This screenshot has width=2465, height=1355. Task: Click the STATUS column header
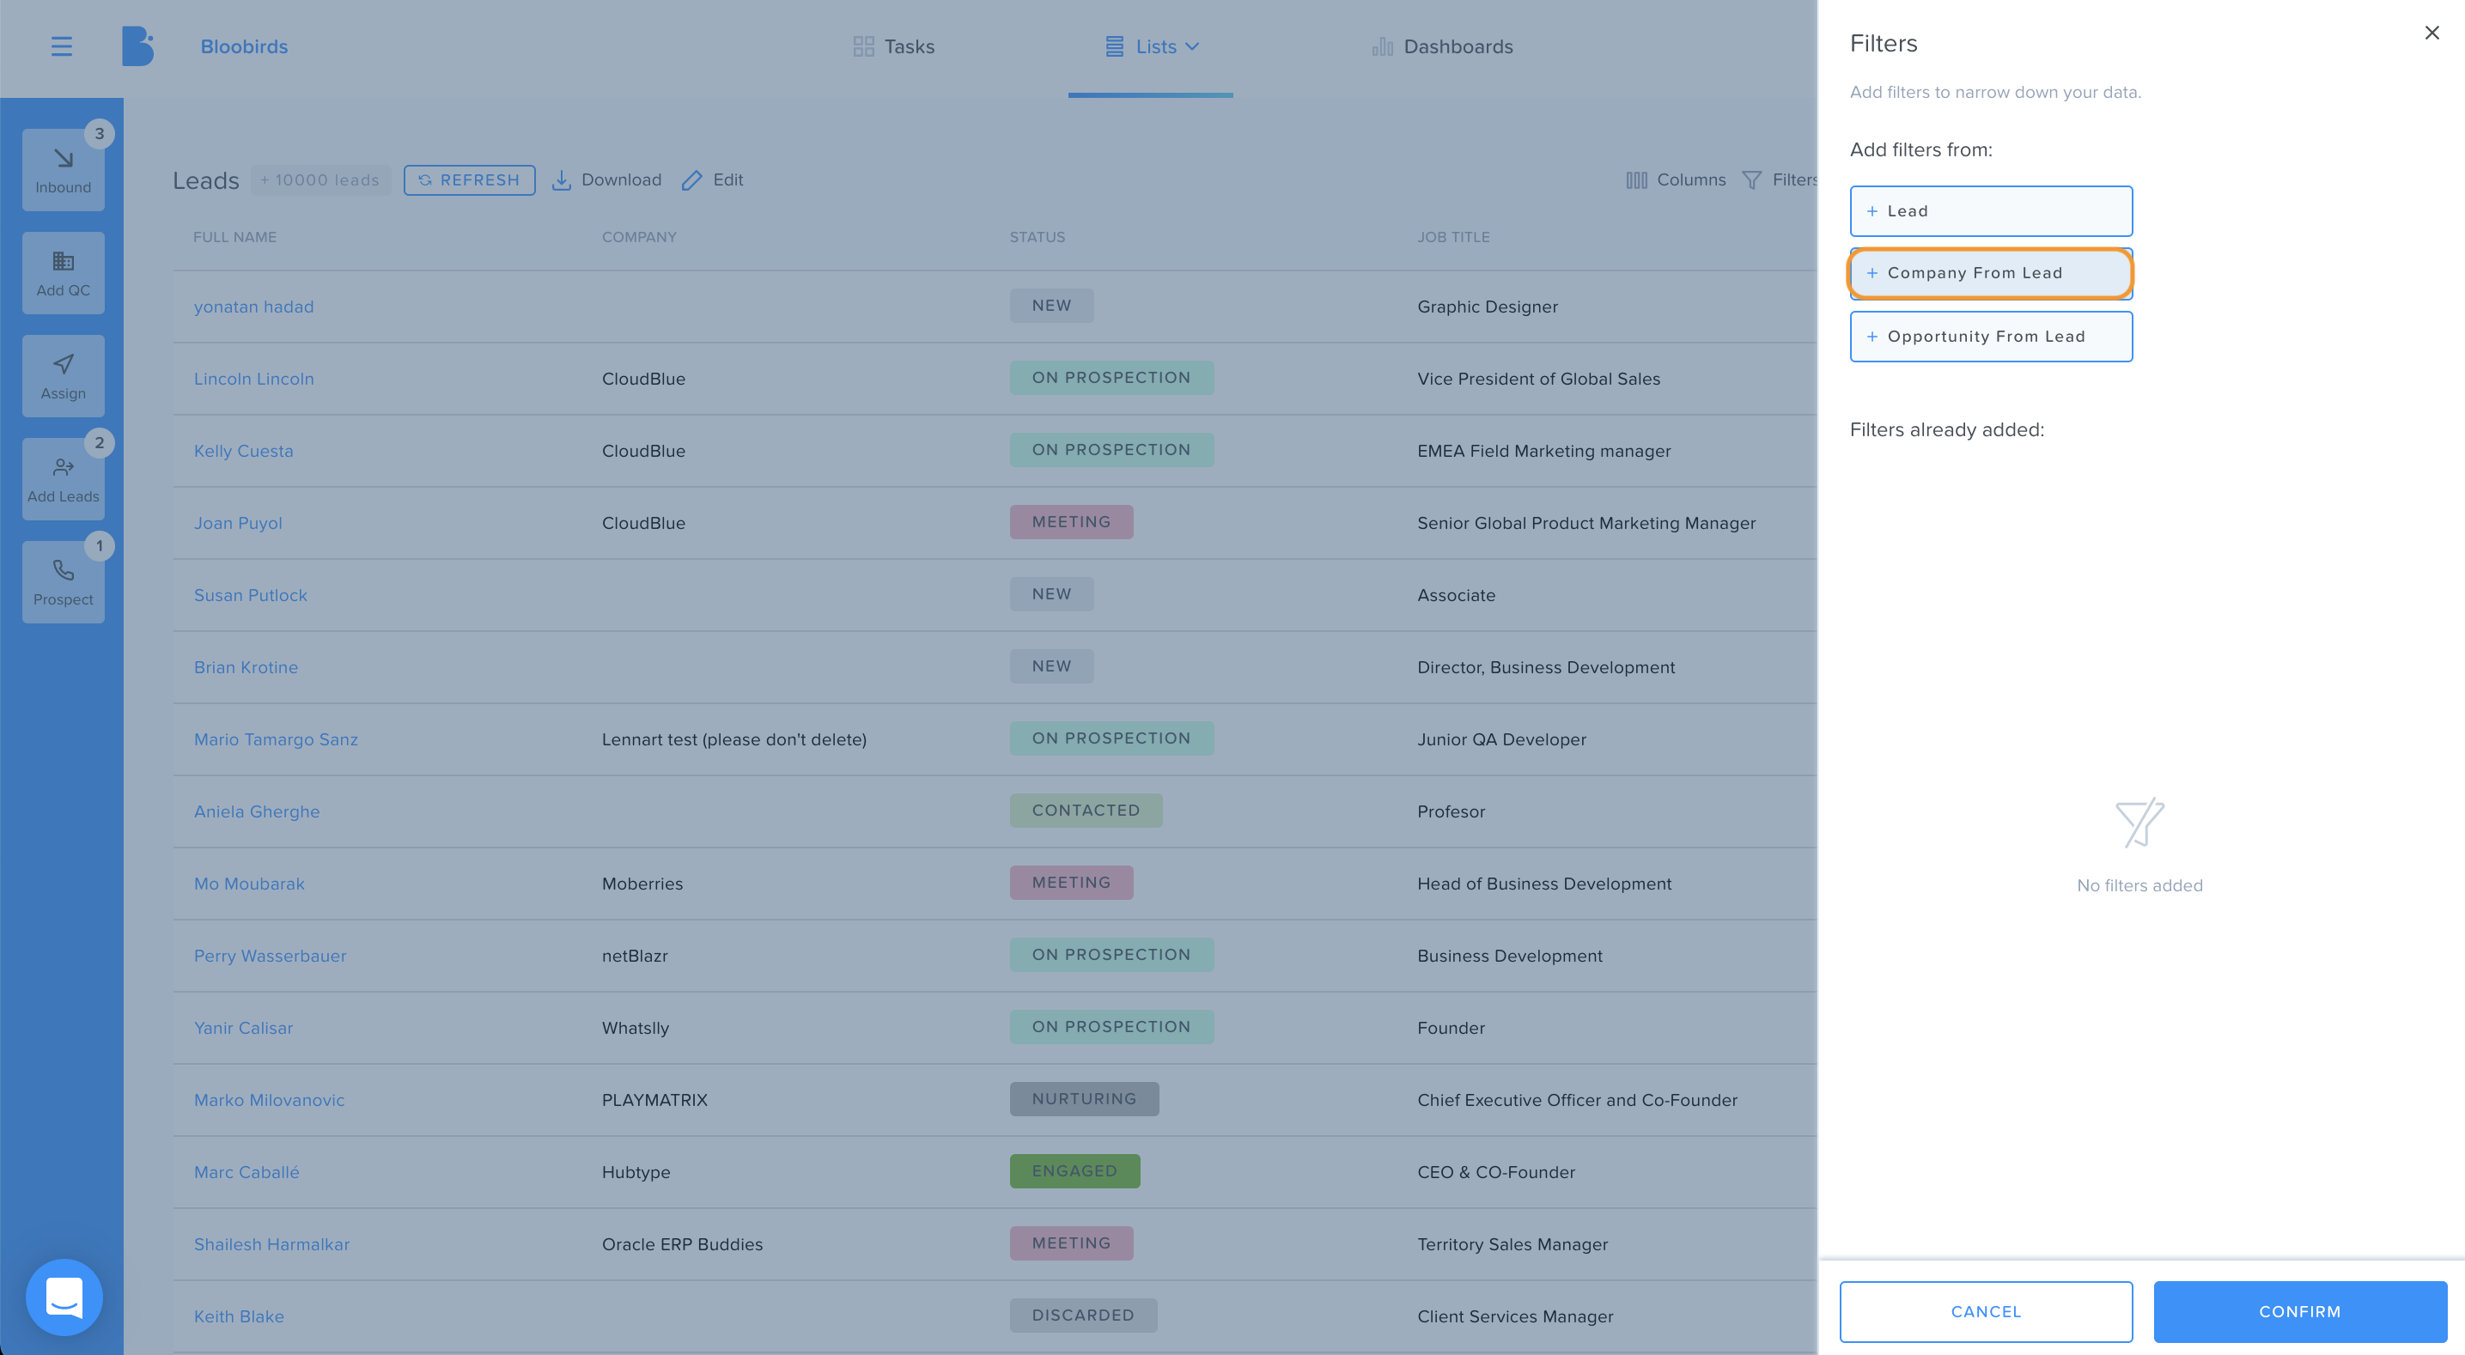1037,236
